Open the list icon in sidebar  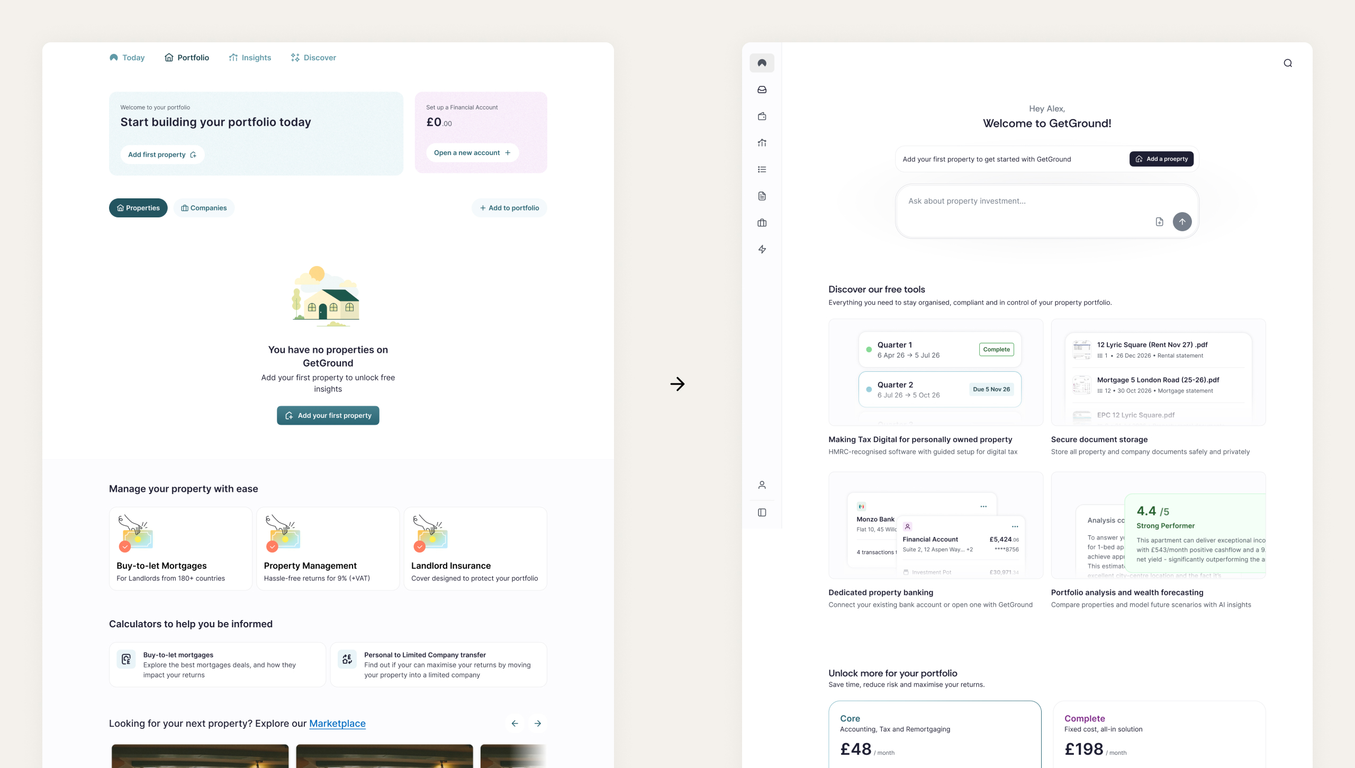[762, 169]
